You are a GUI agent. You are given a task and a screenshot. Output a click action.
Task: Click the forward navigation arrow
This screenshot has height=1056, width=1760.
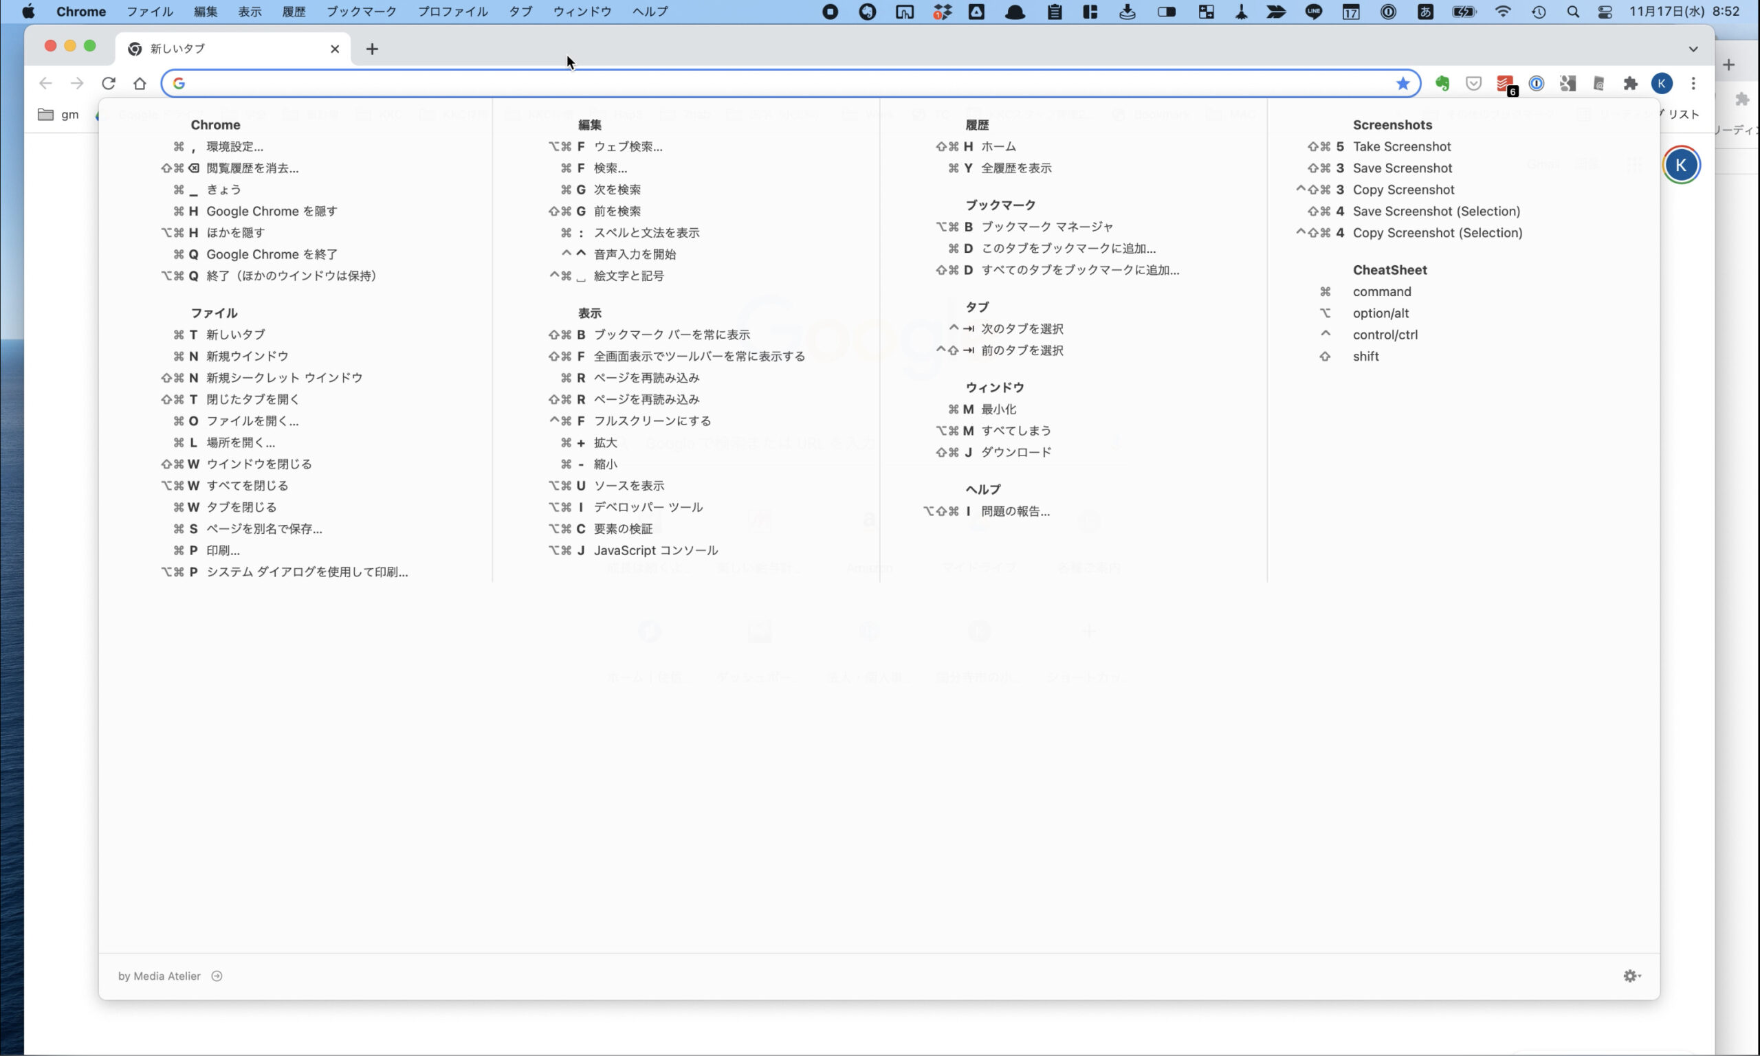coord(77,83)
